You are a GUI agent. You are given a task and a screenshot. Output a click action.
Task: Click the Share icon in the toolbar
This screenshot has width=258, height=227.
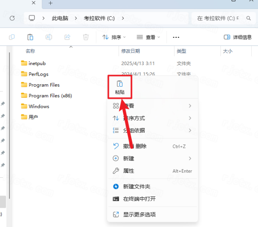click(x=67, y=37)
